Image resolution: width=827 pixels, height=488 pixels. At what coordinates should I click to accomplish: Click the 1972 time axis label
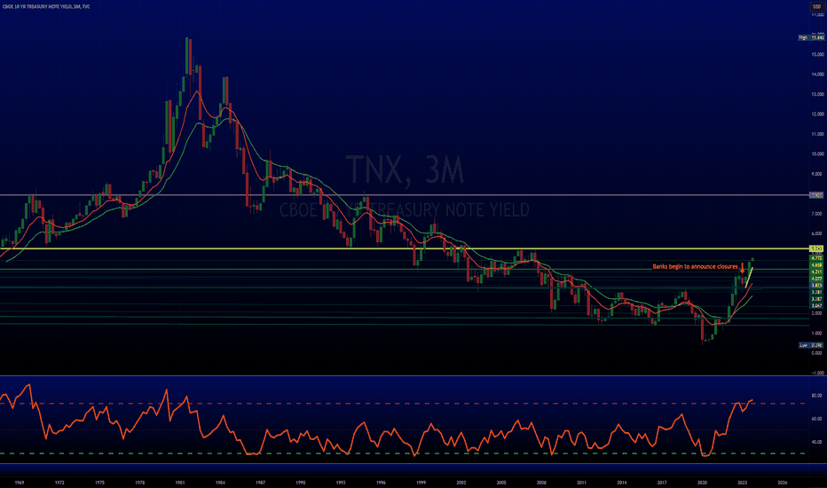coord(59,483)
